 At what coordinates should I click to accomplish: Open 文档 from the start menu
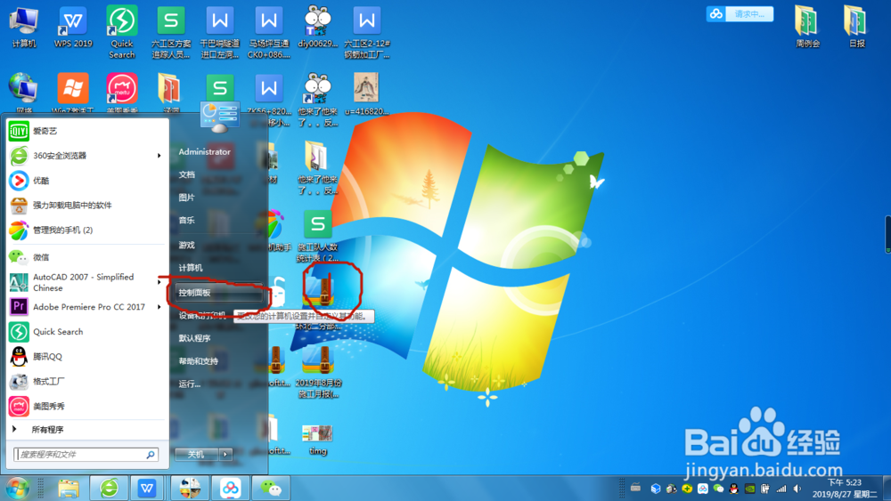187,174
